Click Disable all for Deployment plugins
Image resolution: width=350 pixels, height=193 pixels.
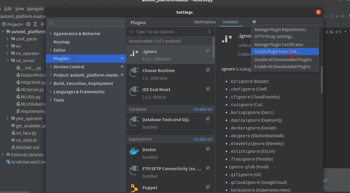[x=203, y=139]
